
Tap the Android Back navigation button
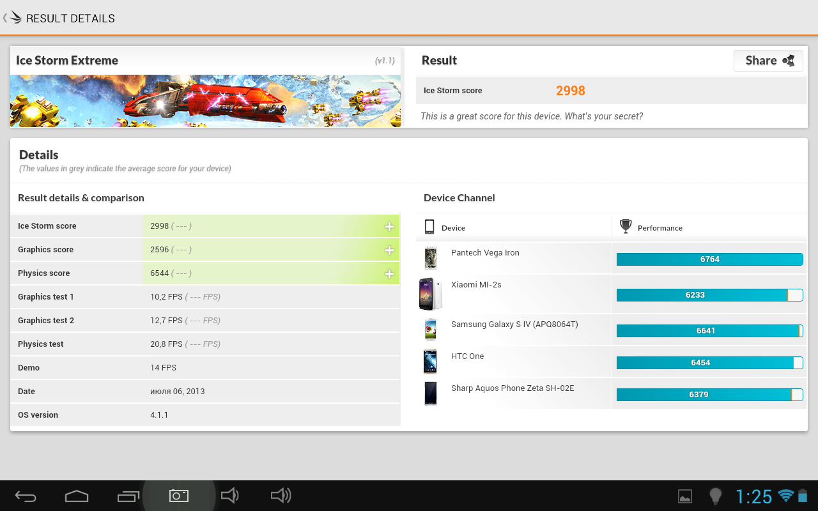click(x=26, y=496)
